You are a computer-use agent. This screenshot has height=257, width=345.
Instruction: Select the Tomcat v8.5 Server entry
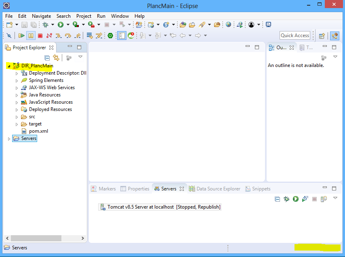(x=163, y=207)
